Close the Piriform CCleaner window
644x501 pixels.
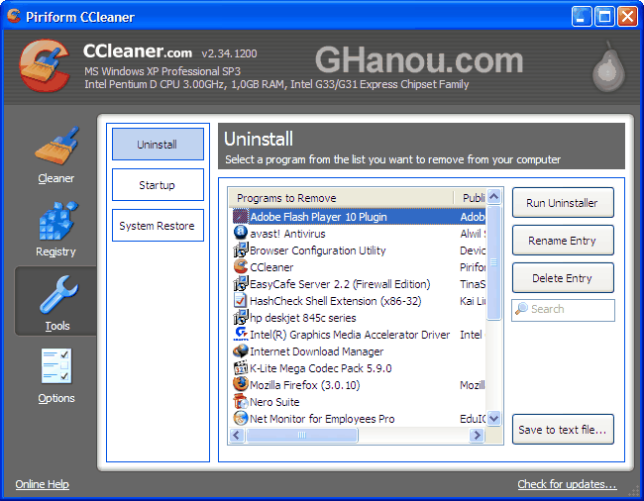point(627,17)
